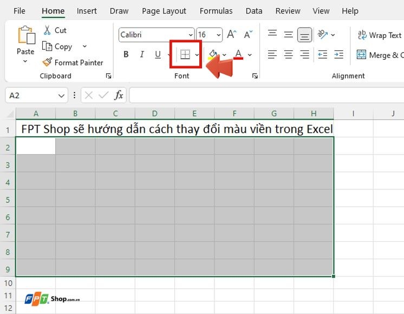Viewport: 404px width, 314px height.
Task: Open Fill Color palette dropdown arrow
Action: [x=224, y=55]
